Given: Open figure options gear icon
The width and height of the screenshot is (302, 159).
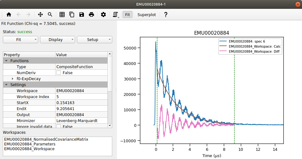Looking at the screenshot, I should (103, 15).
